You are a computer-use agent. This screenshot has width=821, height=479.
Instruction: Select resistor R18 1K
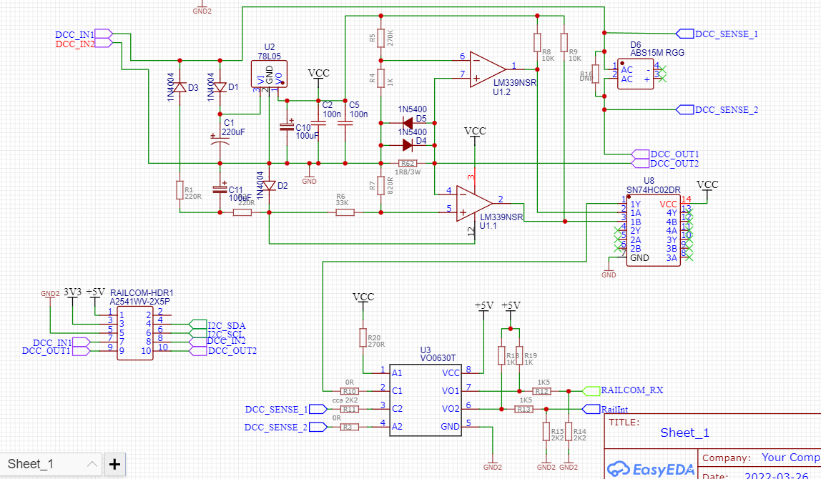coord(501,355)
